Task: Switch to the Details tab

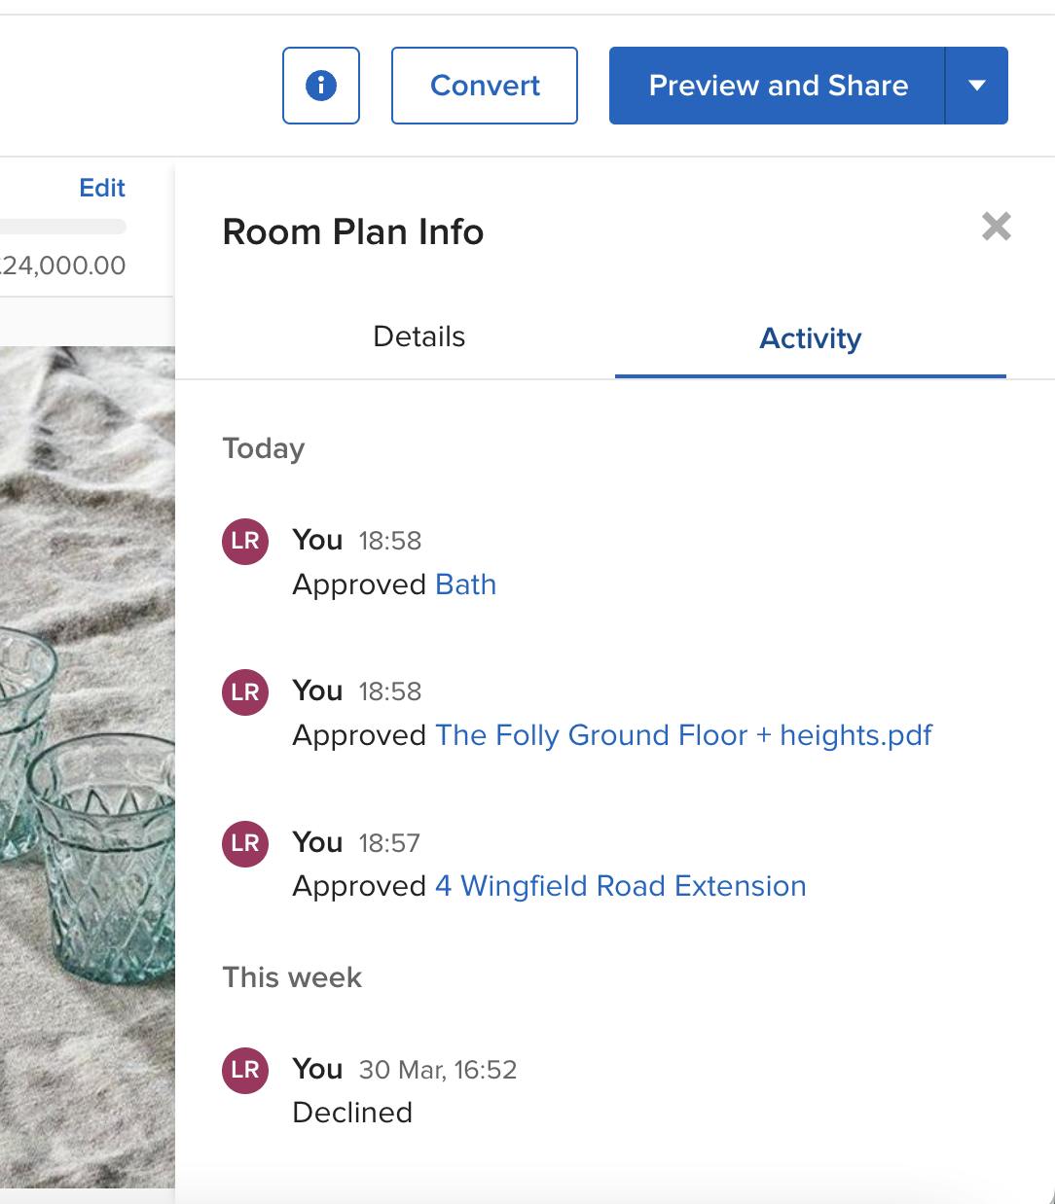Action: [419, 337]
